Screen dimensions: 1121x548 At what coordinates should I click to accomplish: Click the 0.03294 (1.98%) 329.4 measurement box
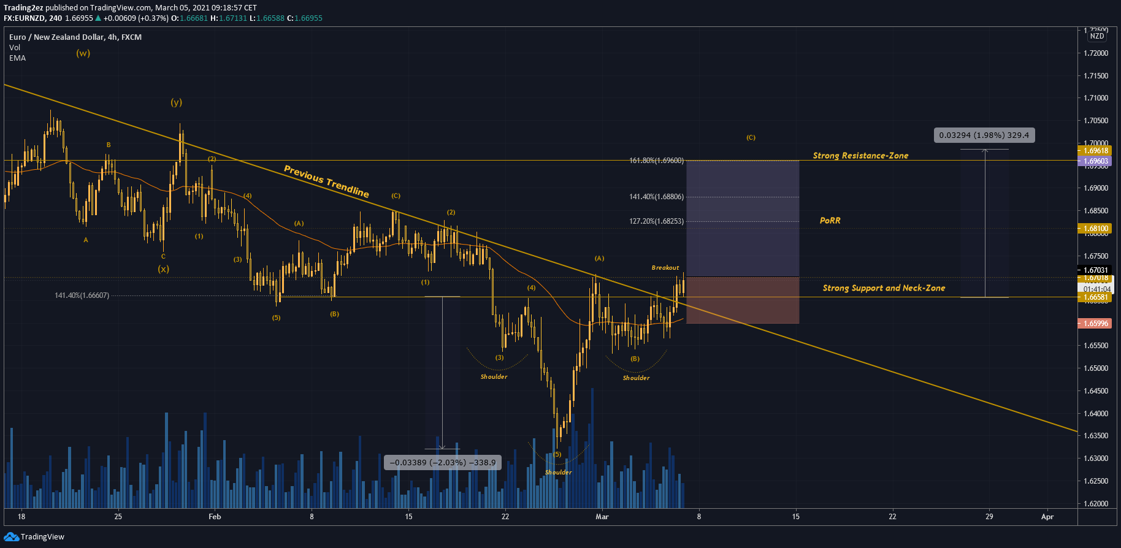(984, 135)
